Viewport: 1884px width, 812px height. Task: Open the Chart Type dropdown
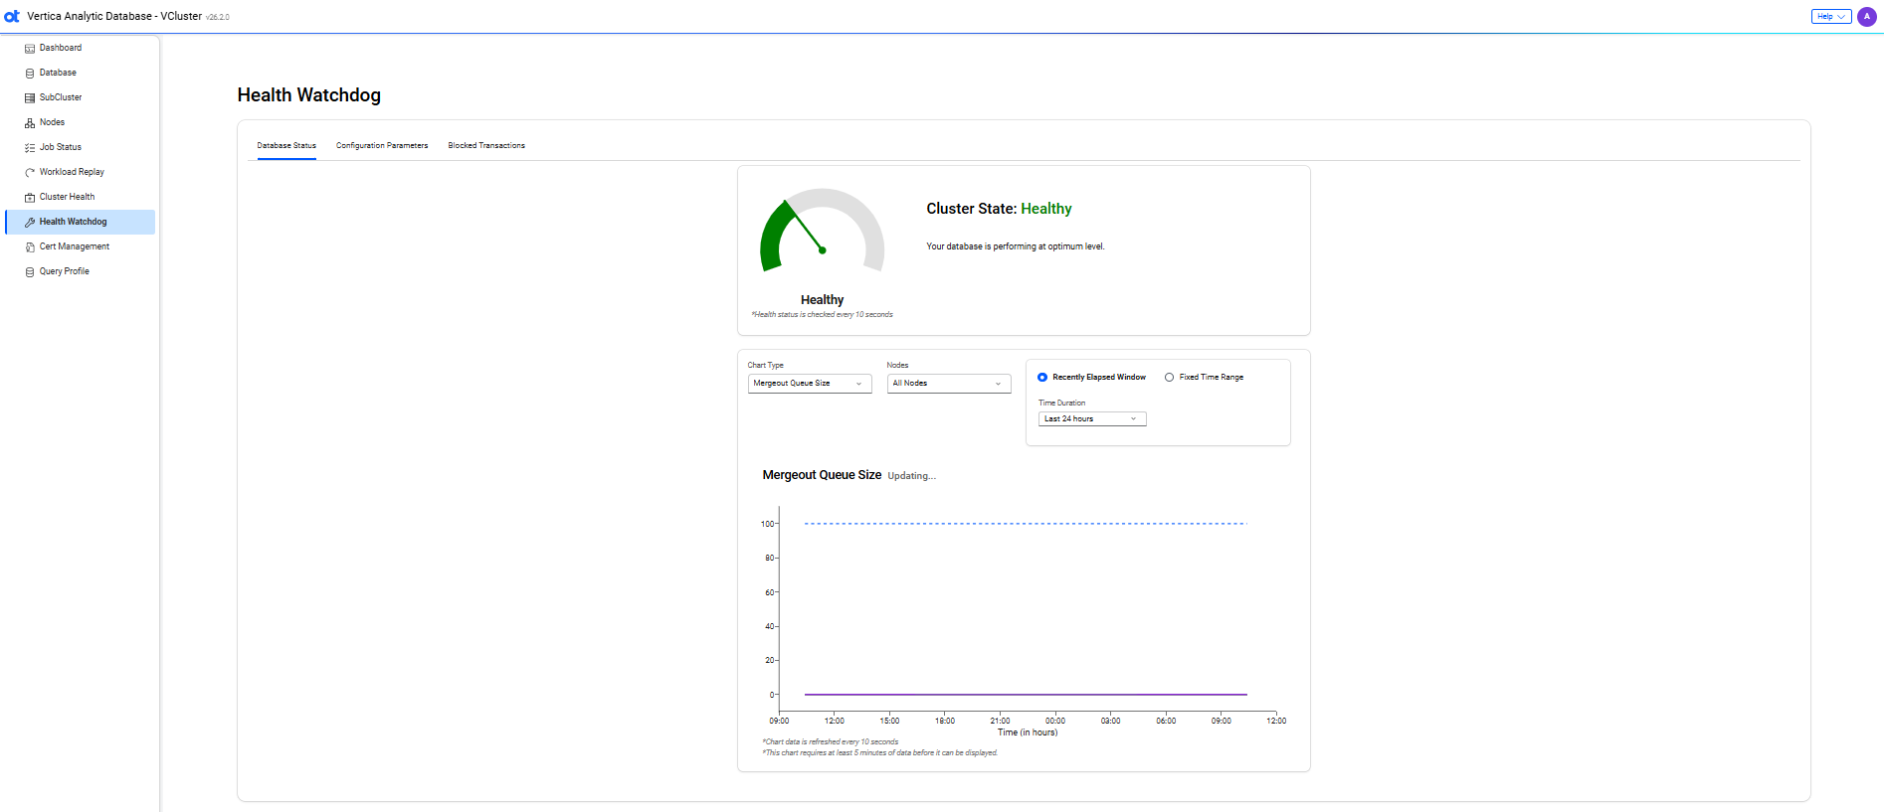pos(810,384)
